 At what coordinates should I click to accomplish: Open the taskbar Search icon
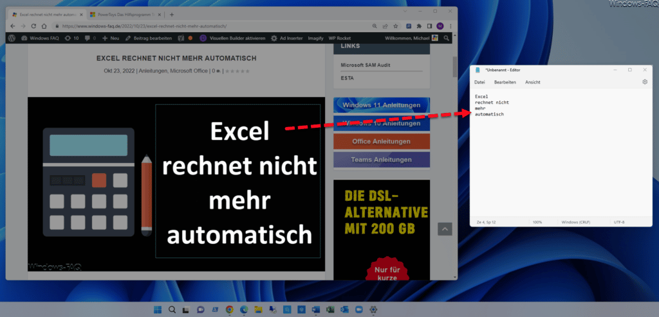172,310
